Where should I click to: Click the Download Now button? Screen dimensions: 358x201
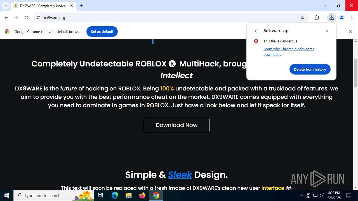(x=176, y=125)
